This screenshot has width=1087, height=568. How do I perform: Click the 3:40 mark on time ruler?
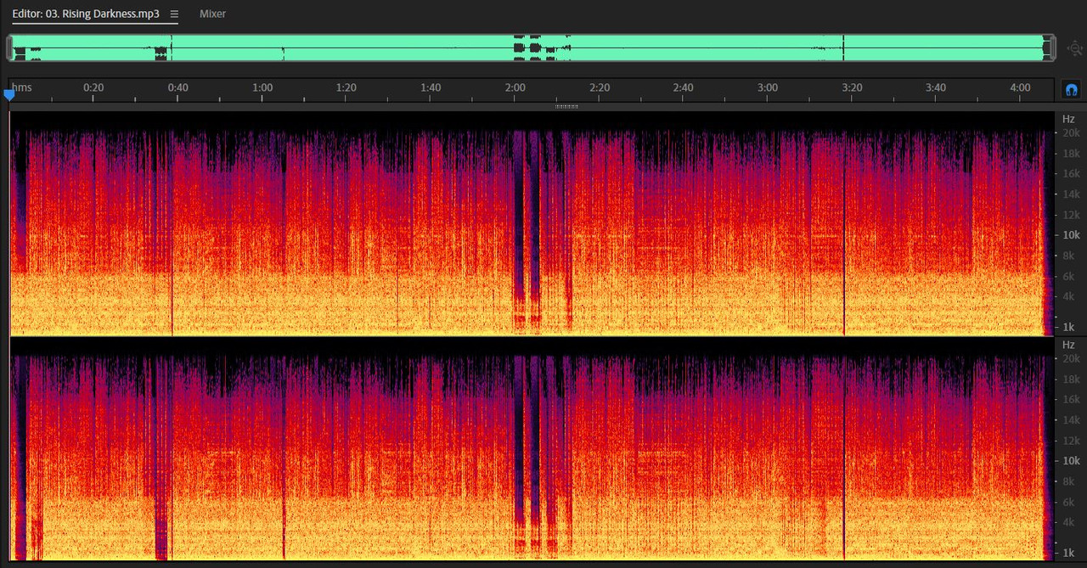(x=936, y=87)
